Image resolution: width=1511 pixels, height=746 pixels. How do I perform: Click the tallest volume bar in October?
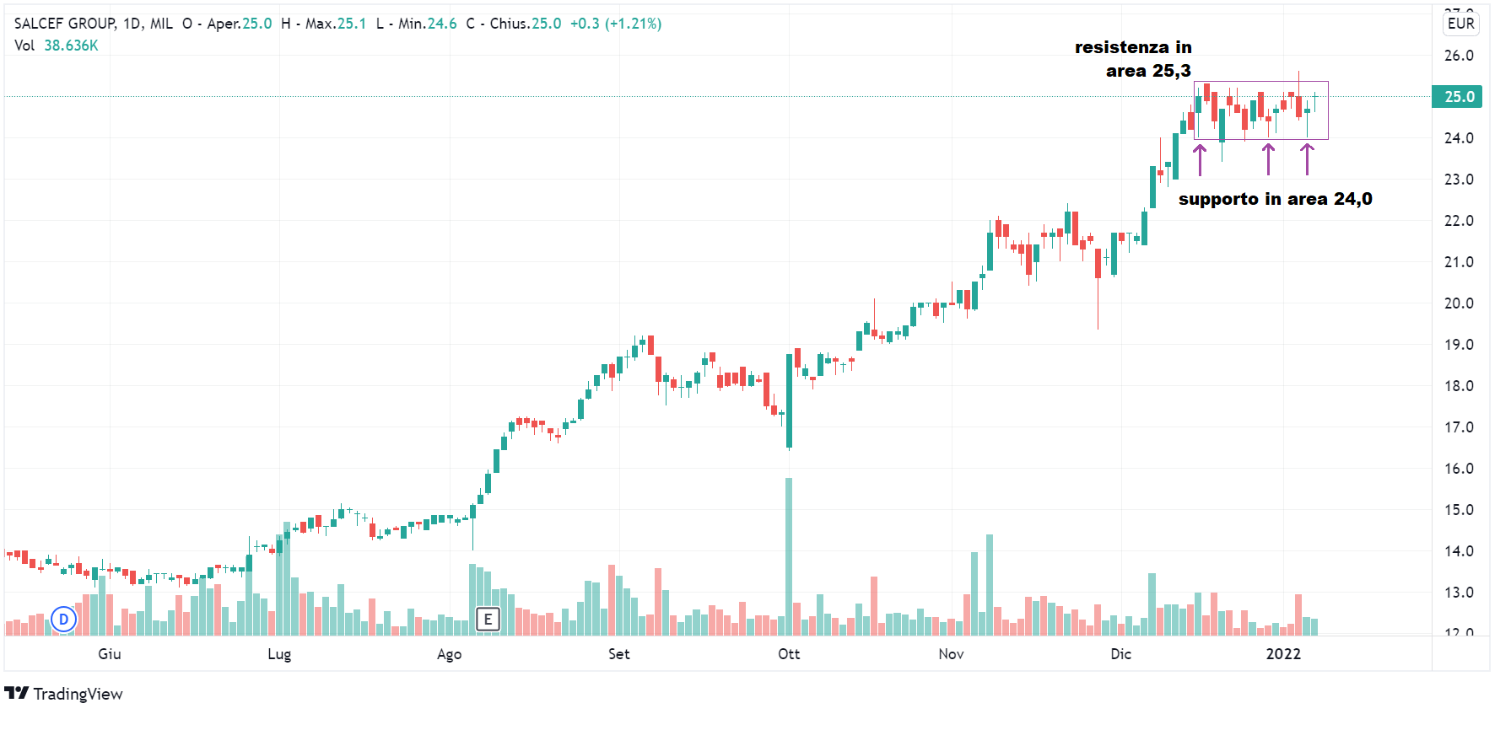[x=789, y=556]
